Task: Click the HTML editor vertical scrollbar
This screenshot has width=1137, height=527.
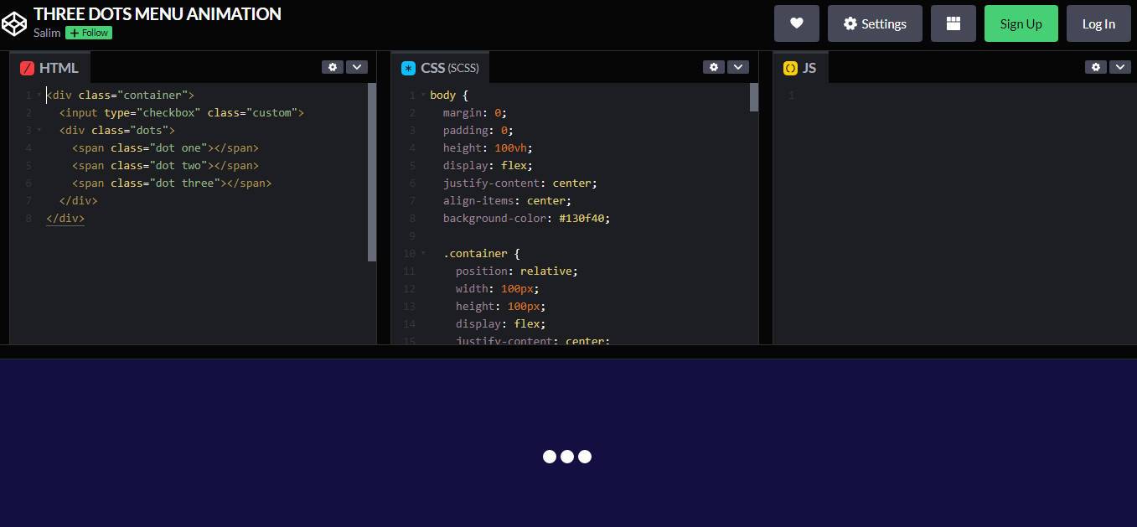Action: [x=372, y=172]
